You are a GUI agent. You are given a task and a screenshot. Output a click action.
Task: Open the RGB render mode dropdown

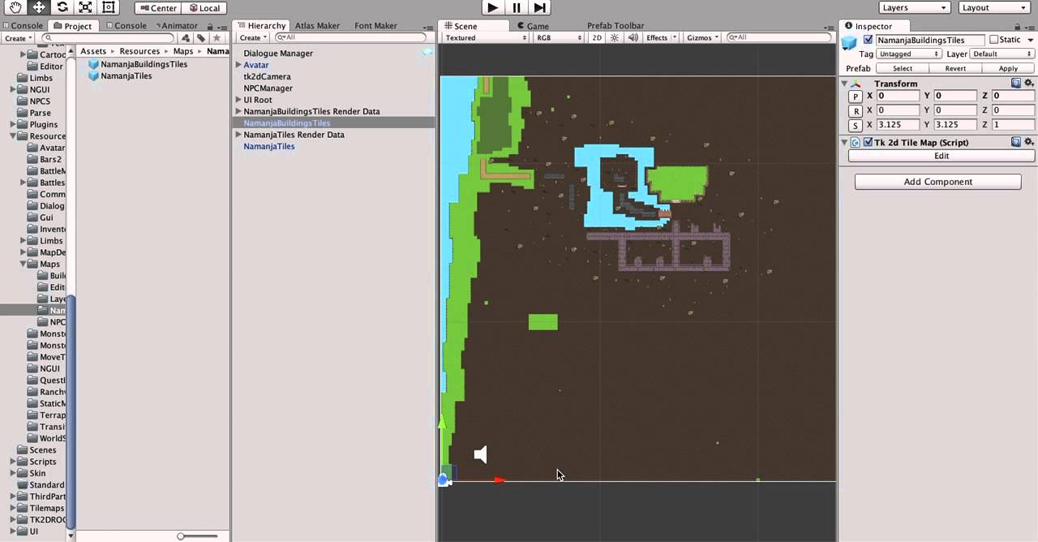point(558,38)
